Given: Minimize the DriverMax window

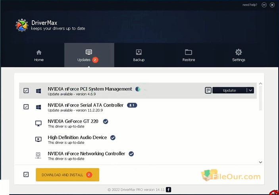Looking at the screenshot, I should 264,5.
